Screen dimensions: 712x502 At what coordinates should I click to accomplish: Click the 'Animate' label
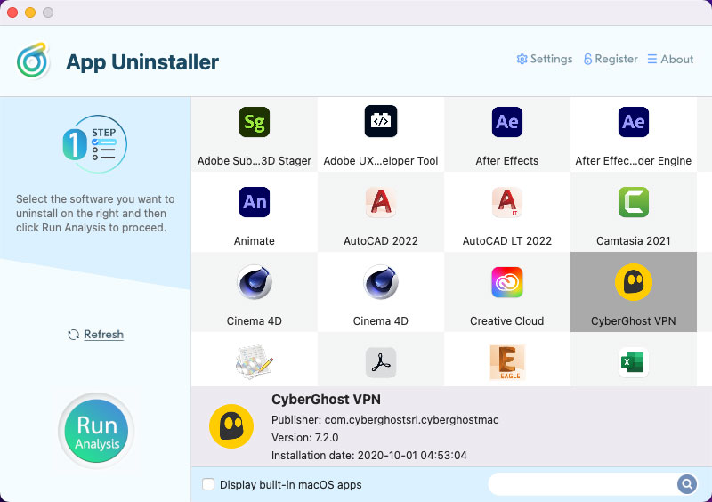coord(255,241)
